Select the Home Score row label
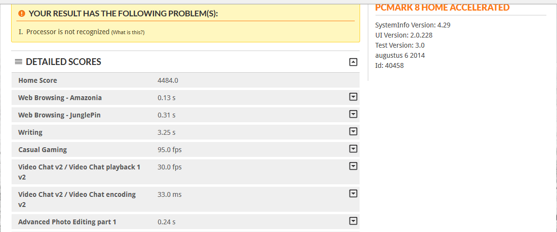Viewport: 557px width, 232px height. (x=38, y=80)
